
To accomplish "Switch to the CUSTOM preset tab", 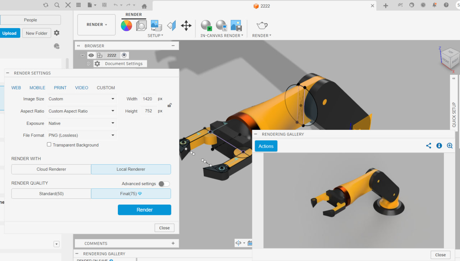I will pyautogui.click(x=106, y=88).
